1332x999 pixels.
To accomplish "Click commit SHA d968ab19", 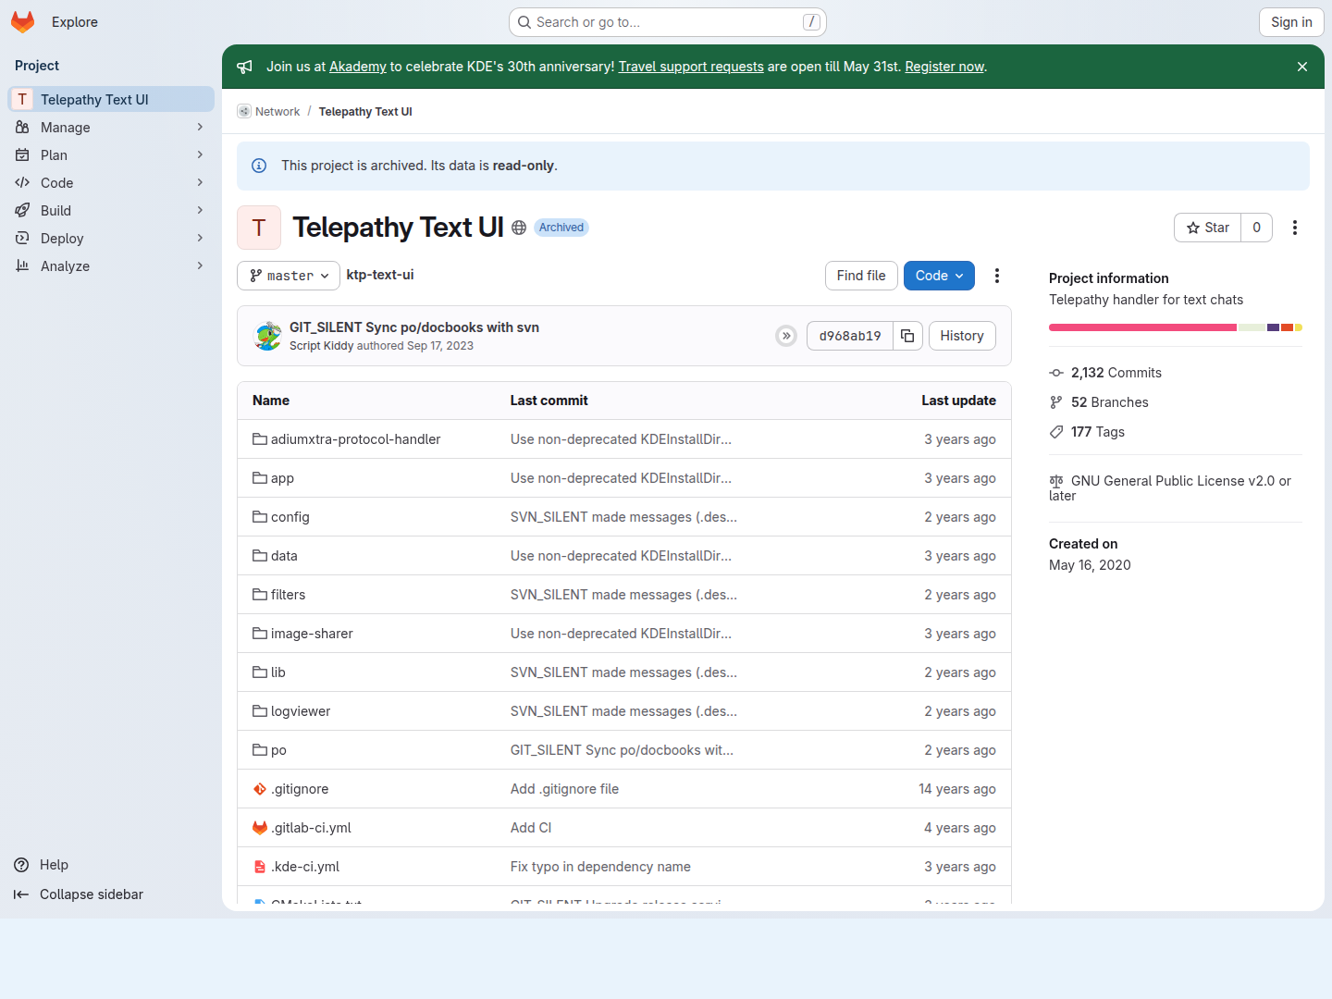I will pyautogui.click(x=850, y=336).
